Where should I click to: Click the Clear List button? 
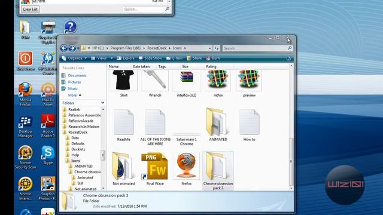click(x=31, y=10)
